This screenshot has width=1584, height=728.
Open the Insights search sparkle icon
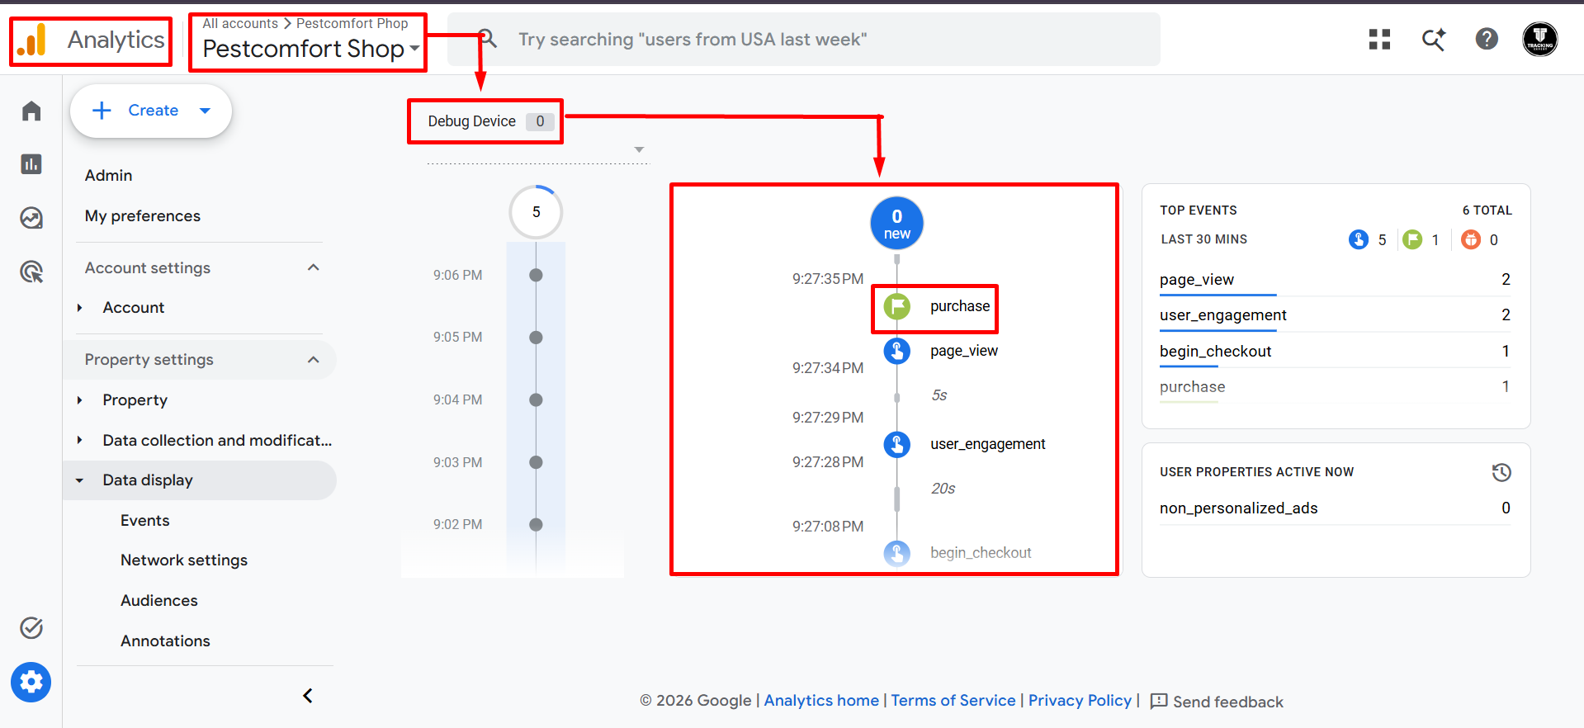pos(1433,39)
